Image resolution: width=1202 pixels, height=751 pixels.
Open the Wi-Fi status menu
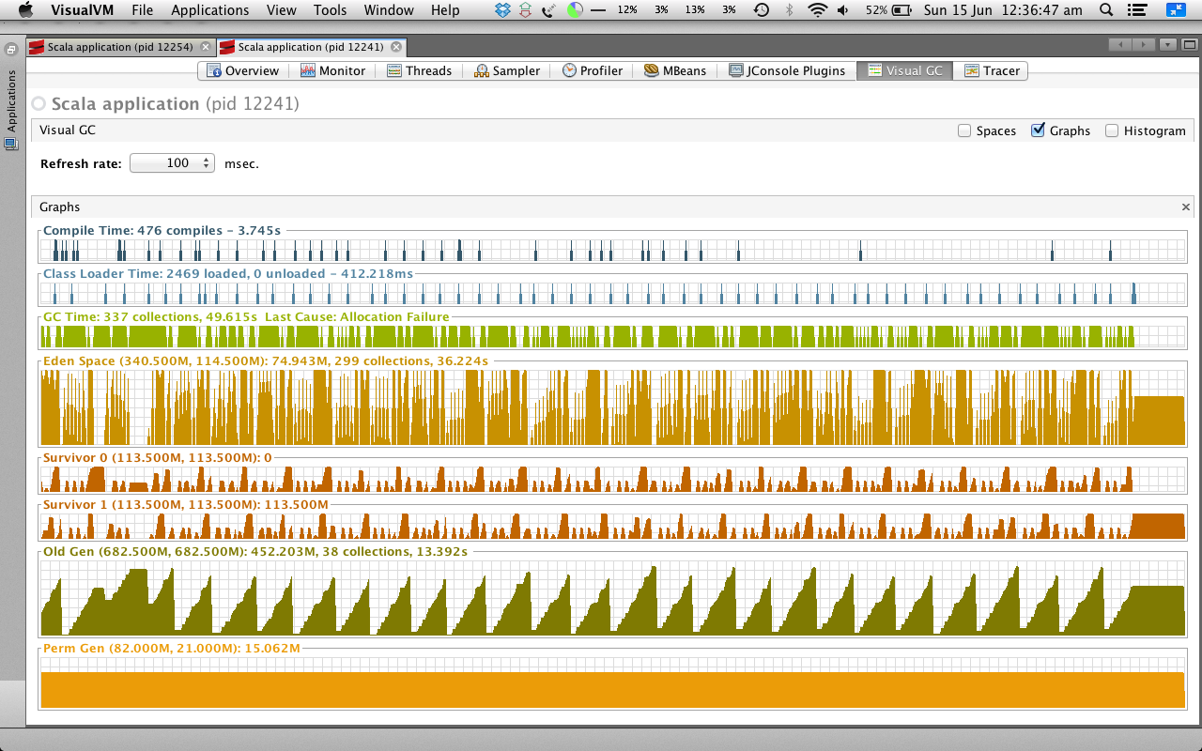(x=817, y=10)
